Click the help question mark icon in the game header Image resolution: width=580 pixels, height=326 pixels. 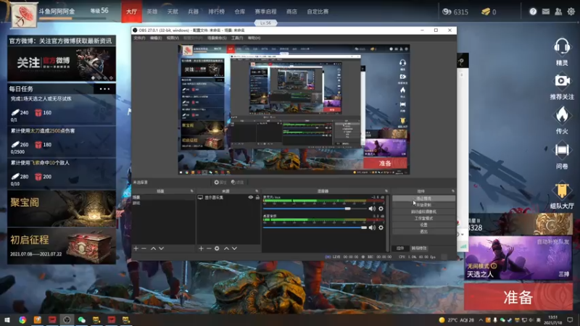tap(533, 12)
